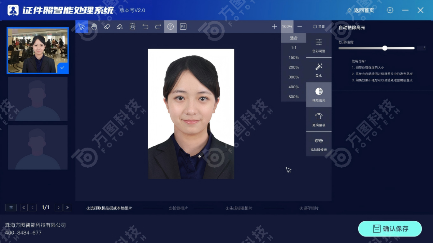Viewport: 433px width, 243px height.
Task: Minimize the application window
Action: click(x=405, y=10)
